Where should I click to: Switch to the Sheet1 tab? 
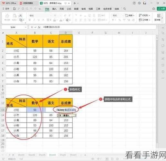click(73, 155)
